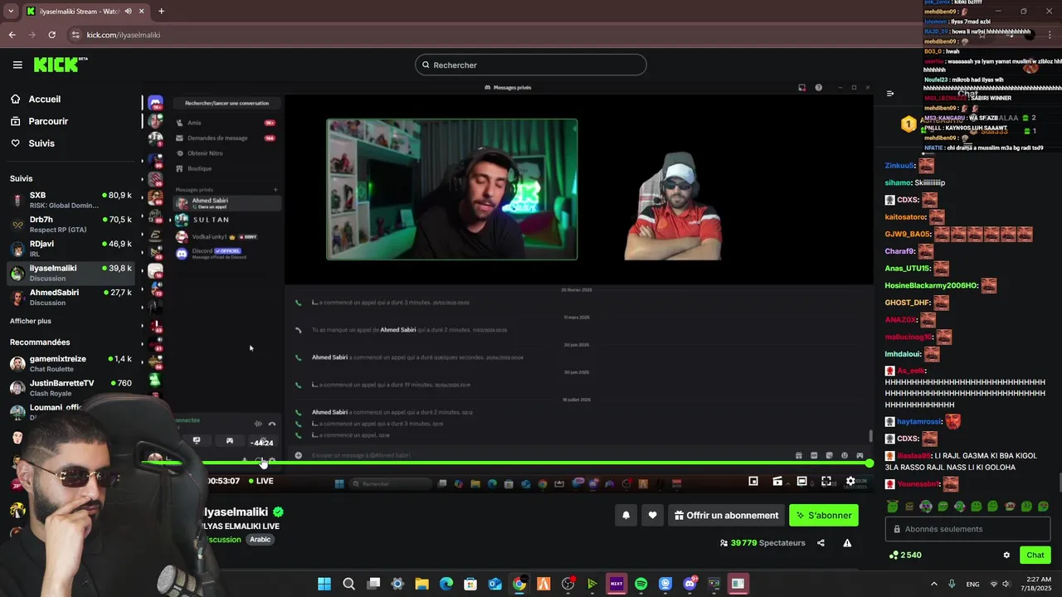Open Task View on taskbar
Image resolution: width=1062 pixels, height=597 pixels.
point(373,584)
